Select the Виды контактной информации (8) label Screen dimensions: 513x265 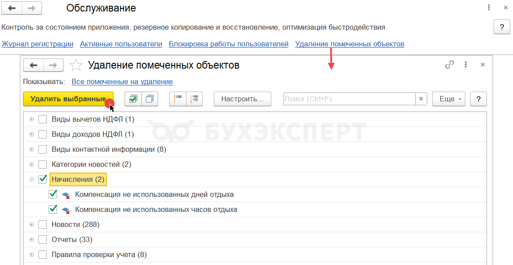click(109, 150)
